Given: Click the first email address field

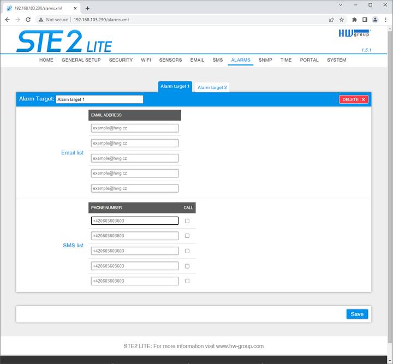Looking at the screenshot, I should (135, 128).
